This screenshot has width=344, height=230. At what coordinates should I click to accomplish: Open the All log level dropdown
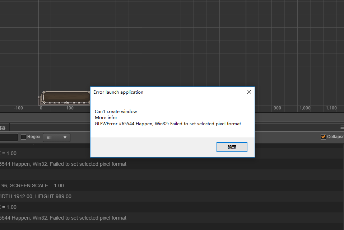click(56, 137)
